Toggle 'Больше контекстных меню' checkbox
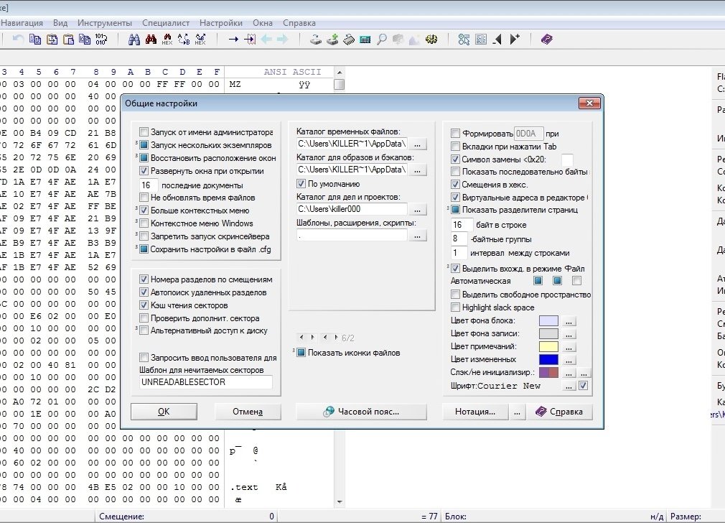 tap(144, 210)
